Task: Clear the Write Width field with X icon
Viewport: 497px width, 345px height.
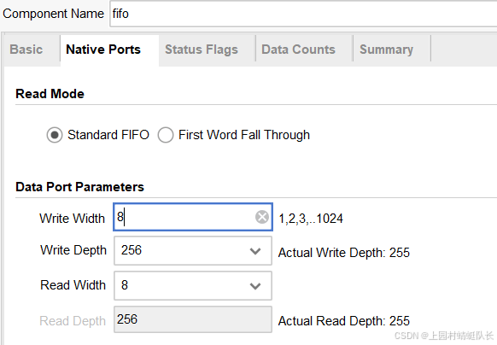Action: point(262,217)
